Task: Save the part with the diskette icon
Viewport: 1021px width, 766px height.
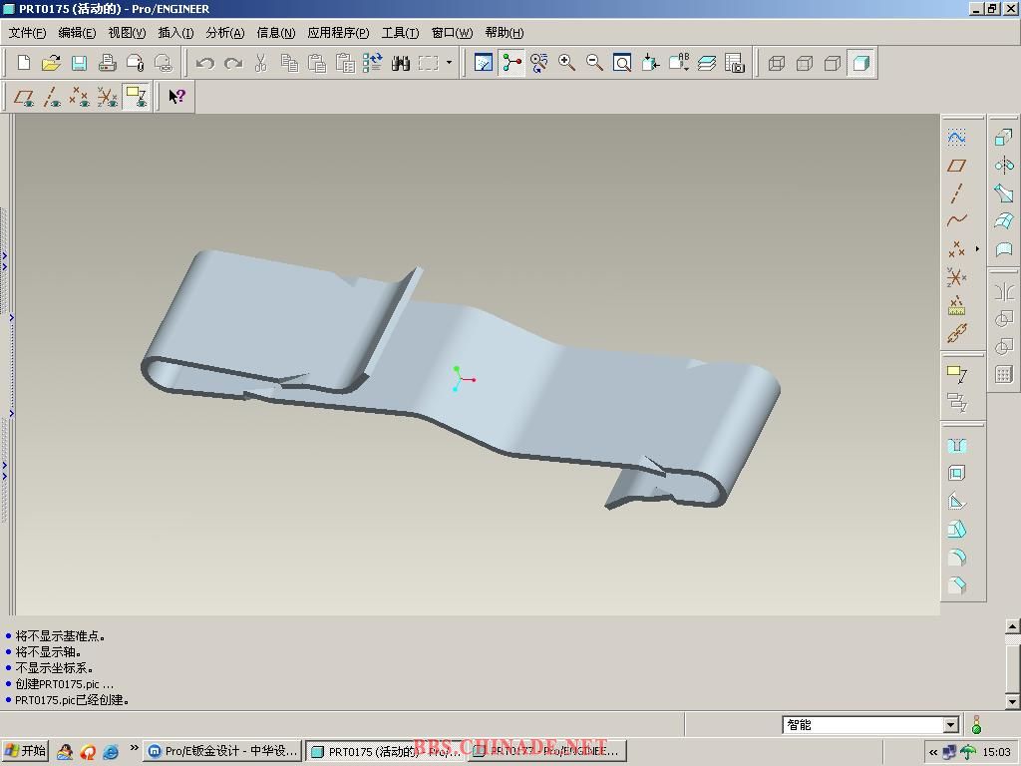Action: (79, 63)
